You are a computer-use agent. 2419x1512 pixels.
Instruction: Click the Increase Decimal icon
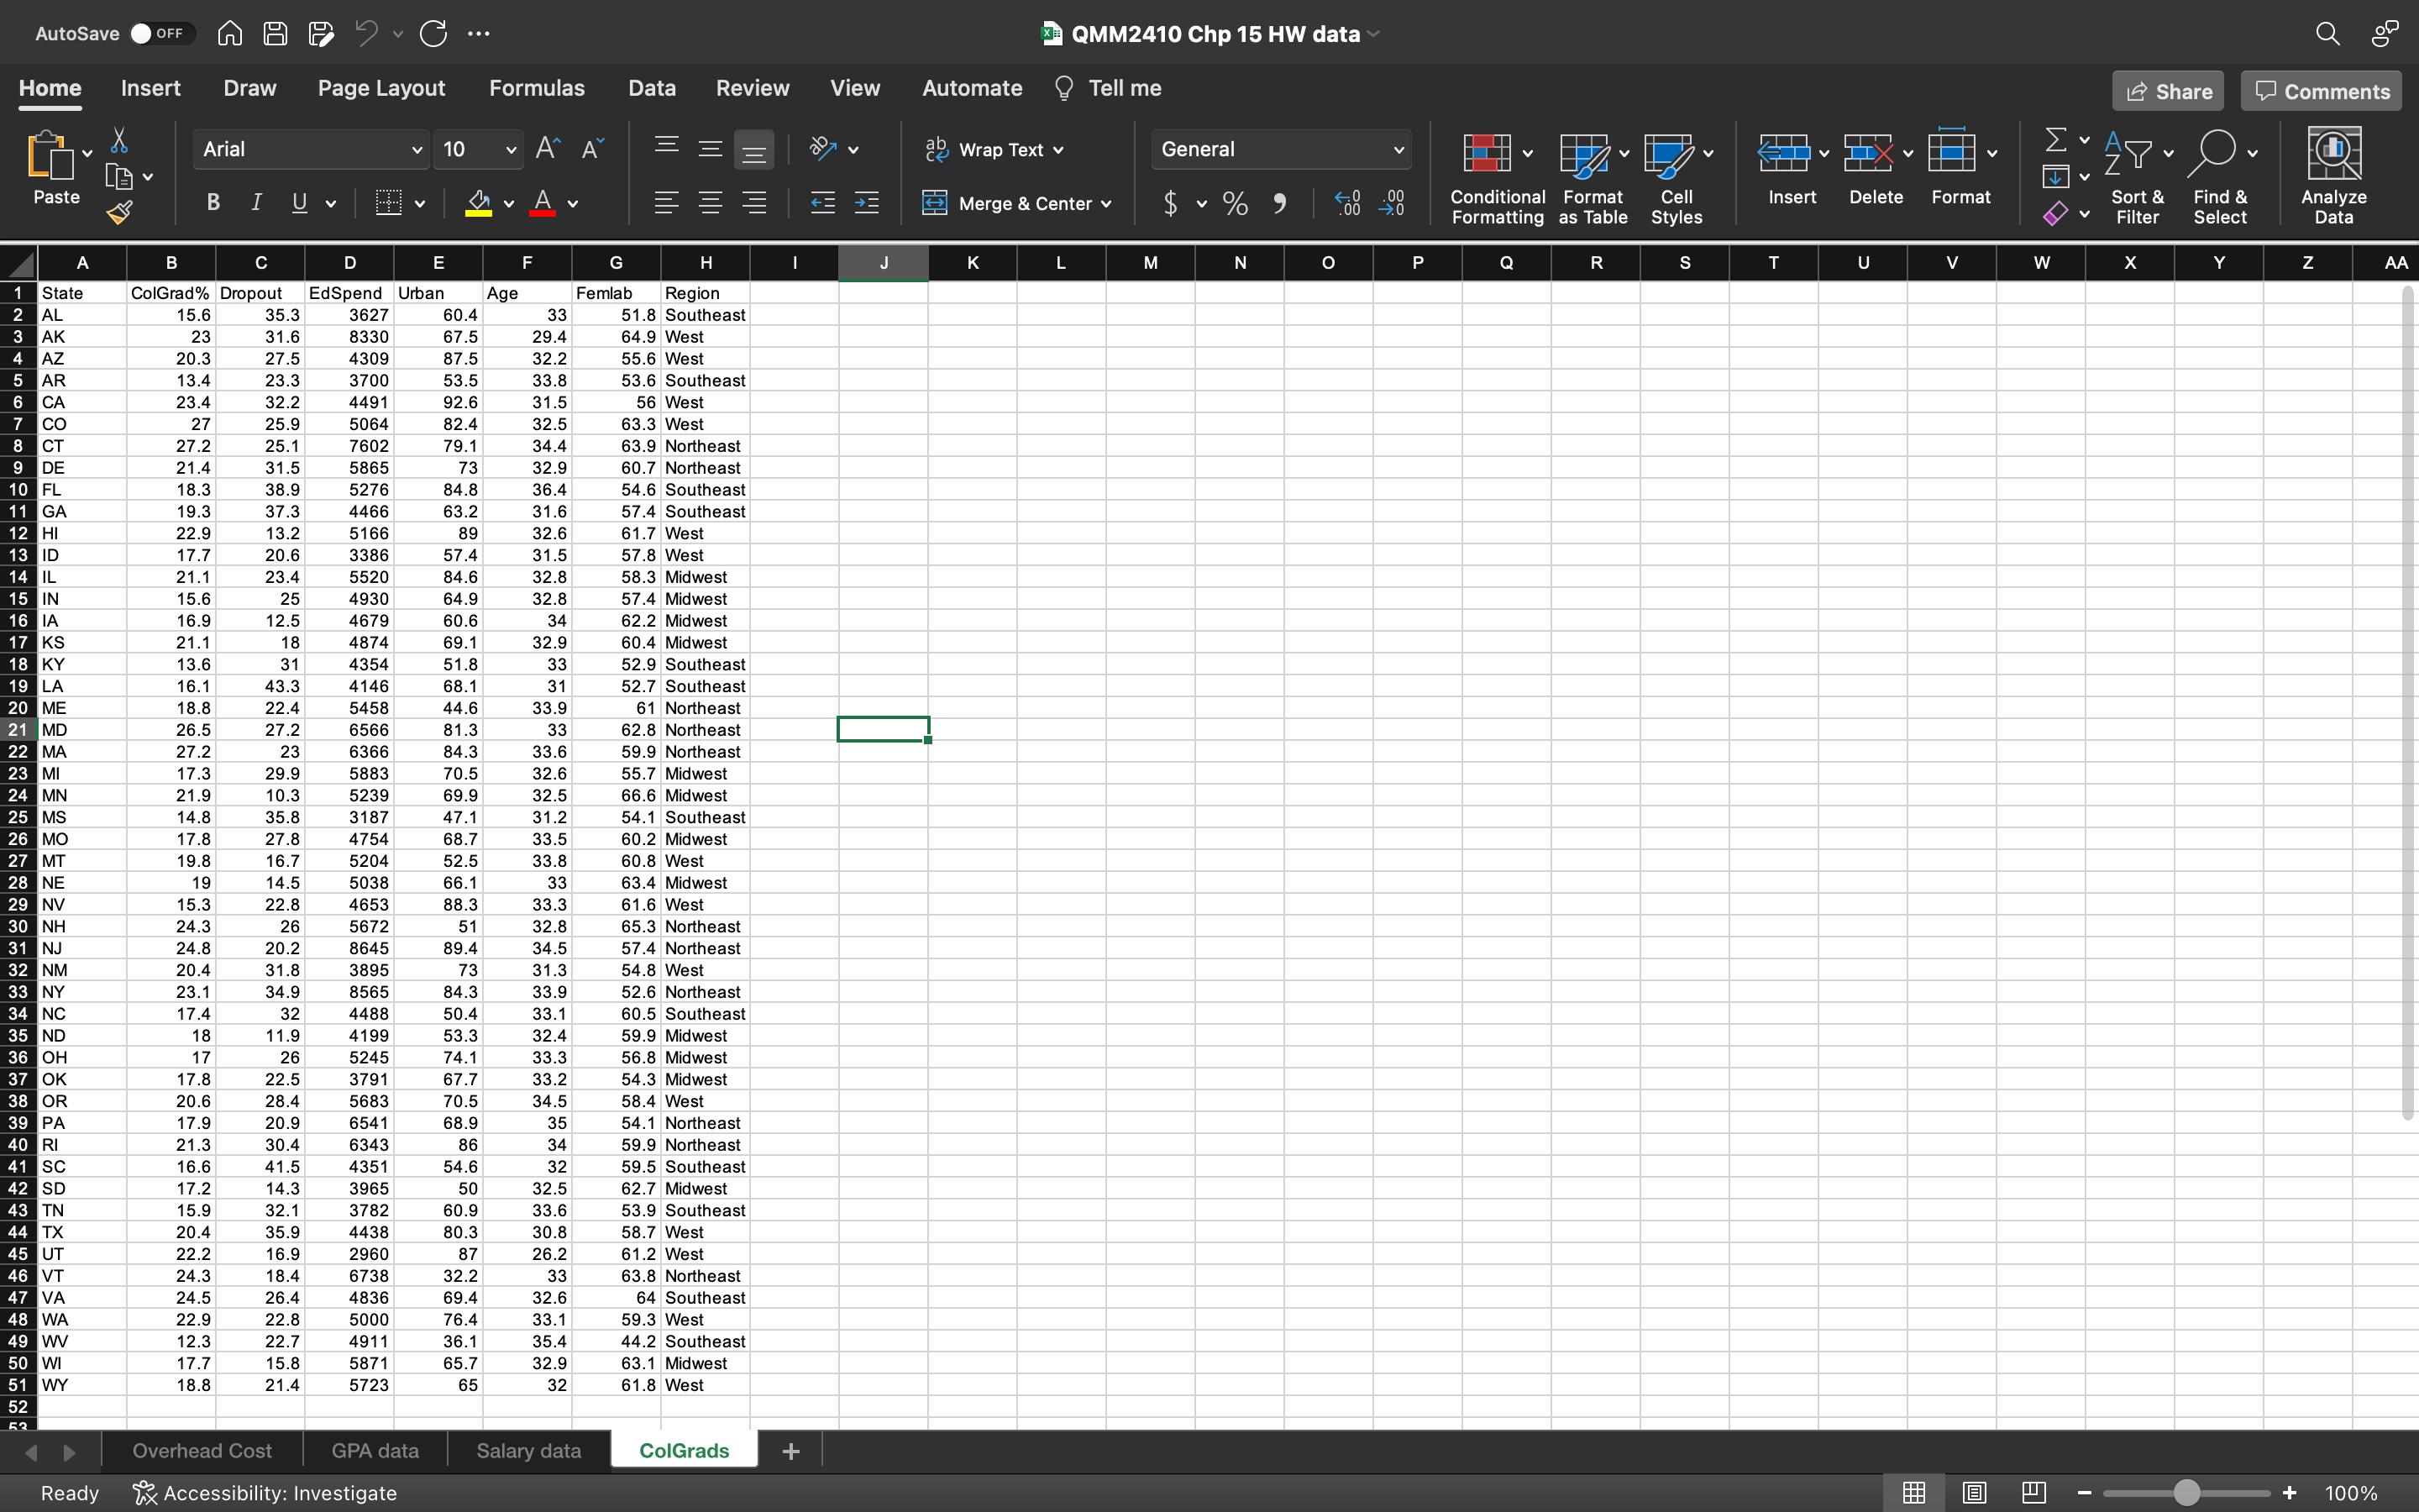pos(1347,204)
